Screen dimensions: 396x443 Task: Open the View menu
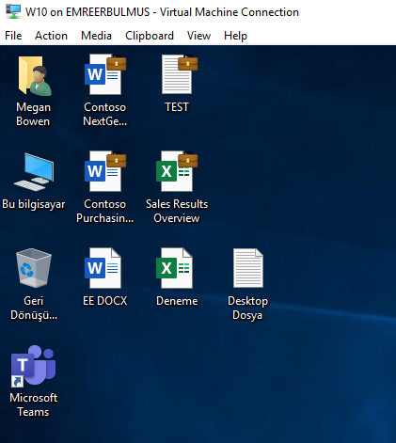[198, 36]
